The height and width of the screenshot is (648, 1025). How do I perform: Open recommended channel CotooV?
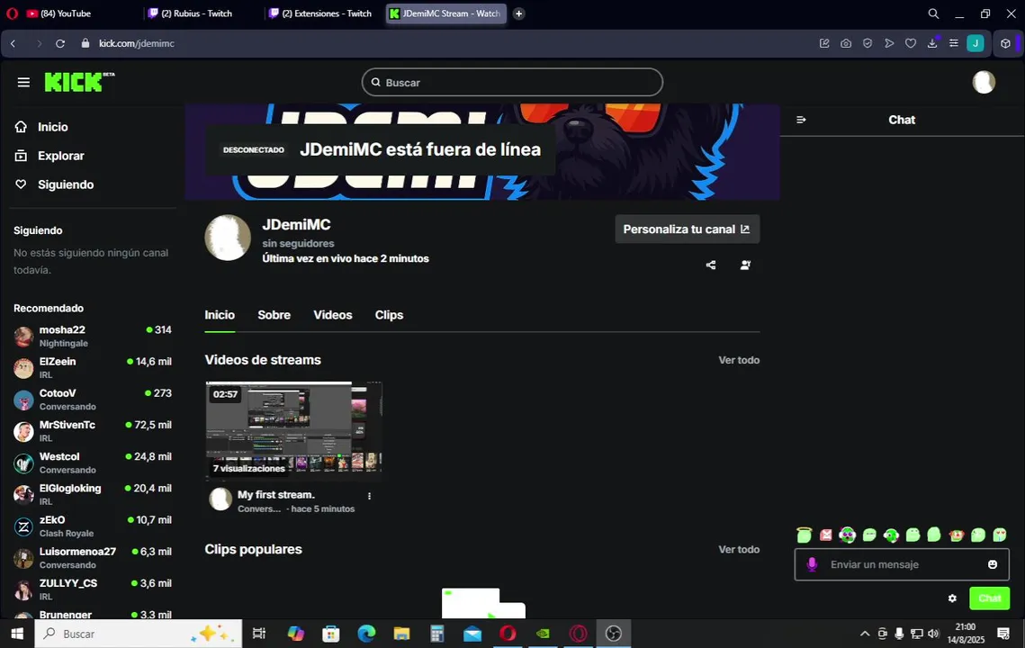(x=92, y=400)
